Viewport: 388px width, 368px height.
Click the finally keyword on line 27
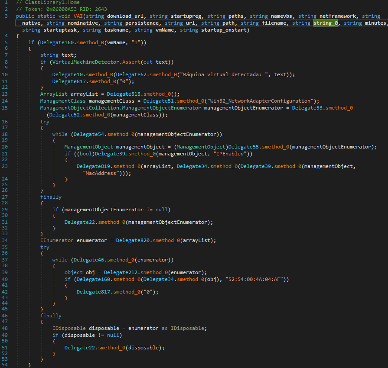(51, 197)
